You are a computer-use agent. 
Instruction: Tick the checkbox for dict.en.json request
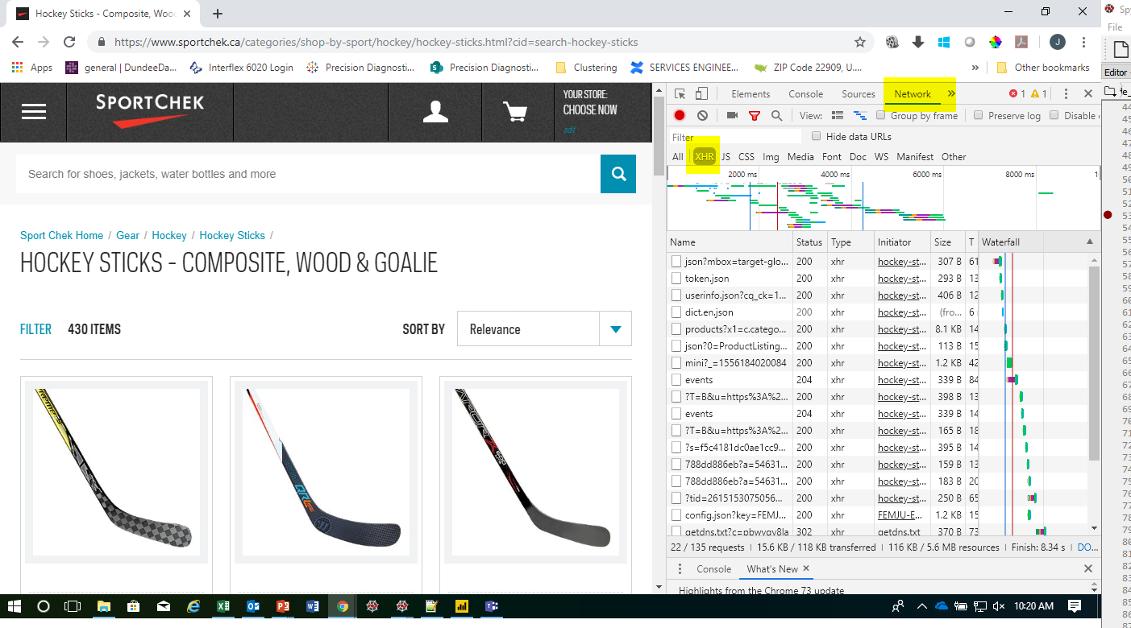pyautogui.click(x=677, y=312)
